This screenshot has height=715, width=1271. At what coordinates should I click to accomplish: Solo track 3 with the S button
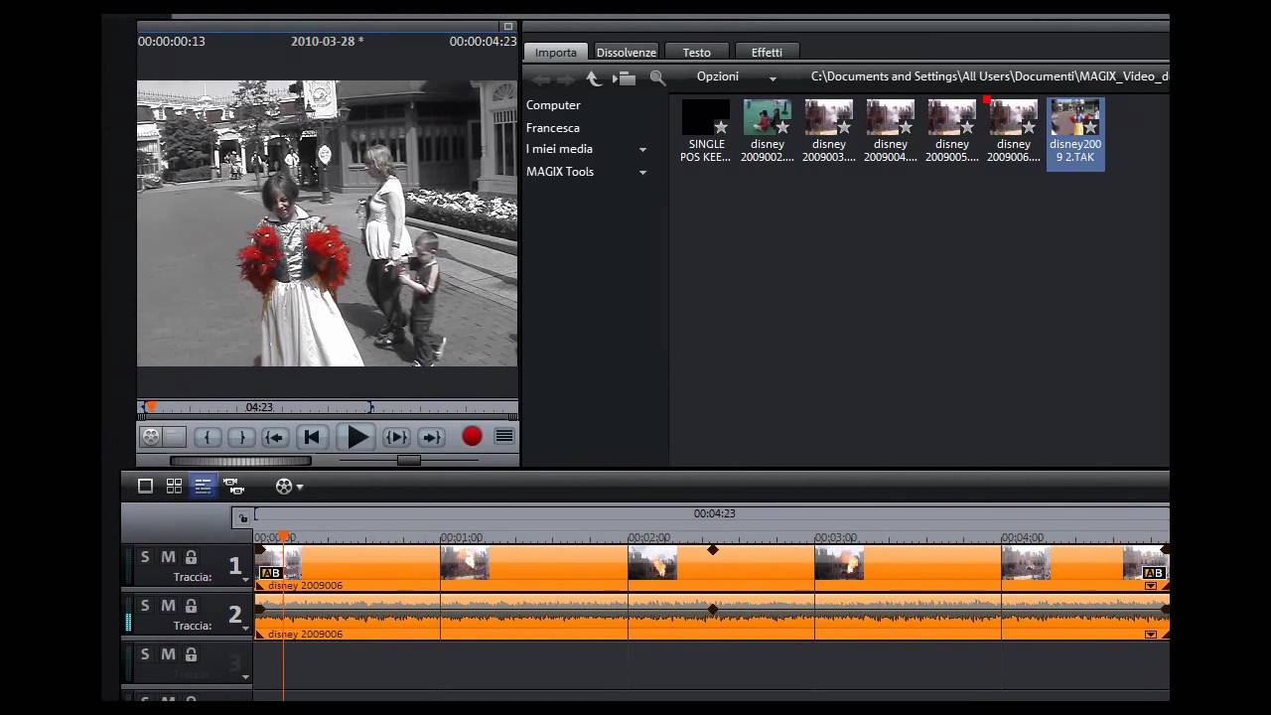click(145, 654)
